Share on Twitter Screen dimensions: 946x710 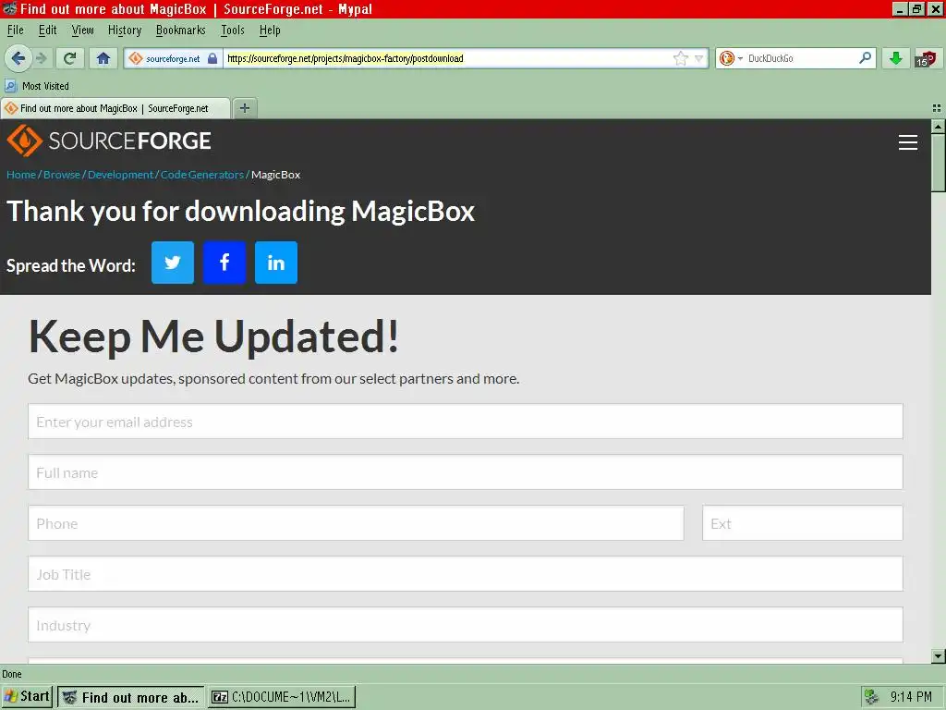coord(173,263)
